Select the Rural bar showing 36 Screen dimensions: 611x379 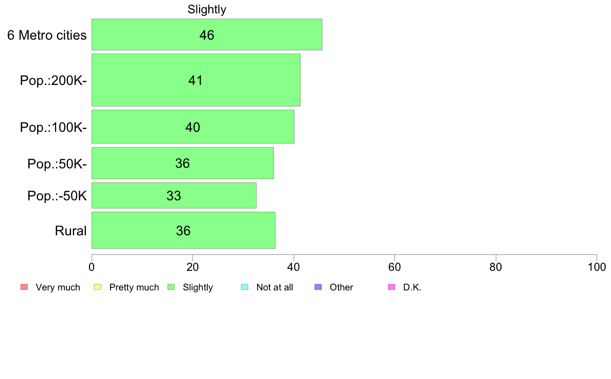(184, 230)
